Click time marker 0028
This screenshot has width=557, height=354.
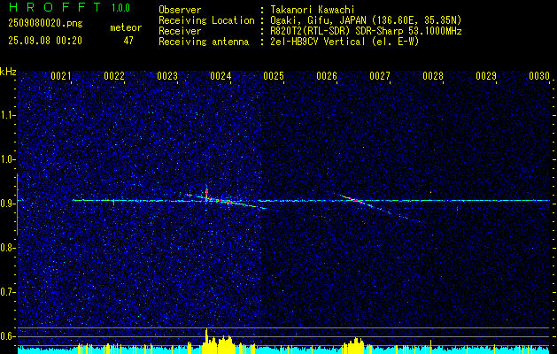(433, 76)
